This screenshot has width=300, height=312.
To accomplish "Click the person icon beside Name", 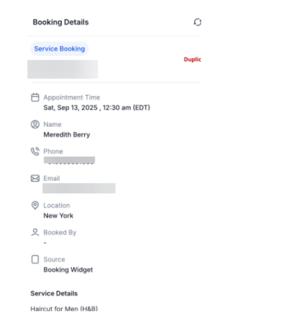I will 35,124.
